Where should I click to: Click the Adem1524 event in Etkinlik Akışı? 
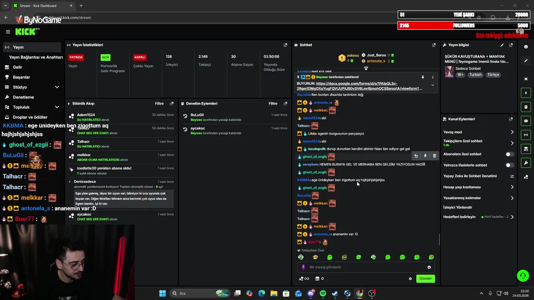121,117
